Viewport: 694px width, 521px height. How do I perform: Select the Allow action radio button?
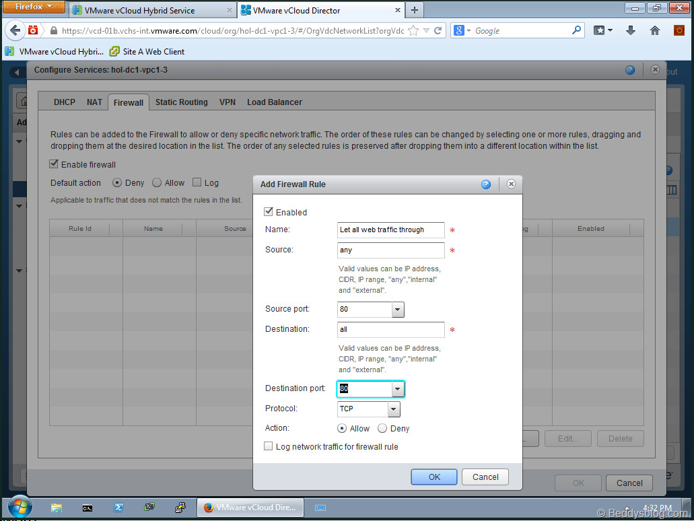point(342,429)
